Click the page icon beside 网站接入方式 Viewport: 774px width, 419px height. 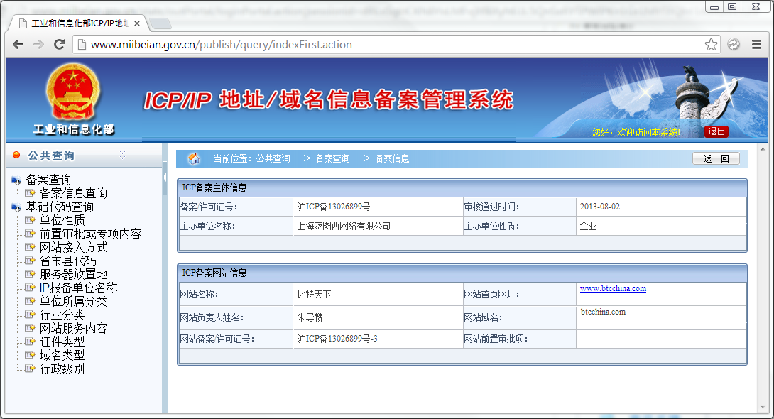[30, 246]
